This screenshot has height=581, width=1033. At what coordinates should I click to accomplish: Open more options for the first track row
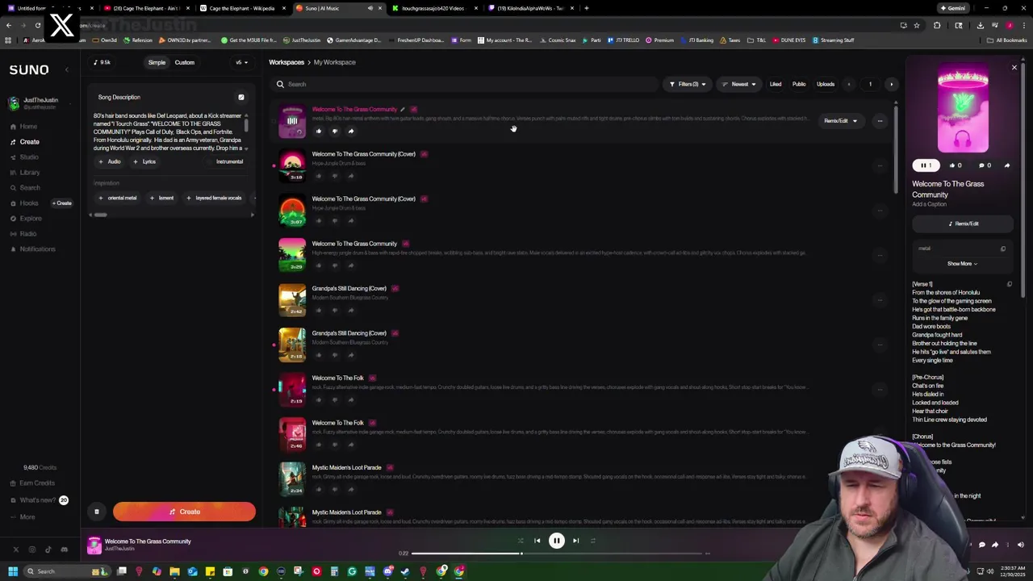coord(880,121)
